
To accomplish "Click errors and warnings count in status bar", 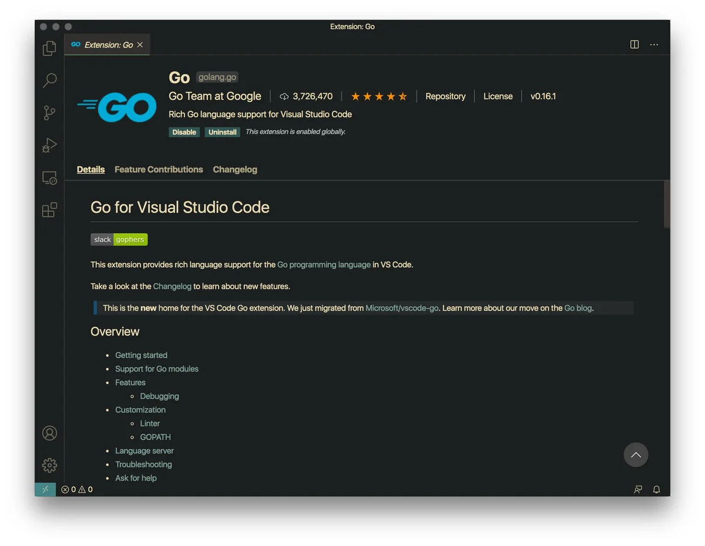I will pos(77,489).
